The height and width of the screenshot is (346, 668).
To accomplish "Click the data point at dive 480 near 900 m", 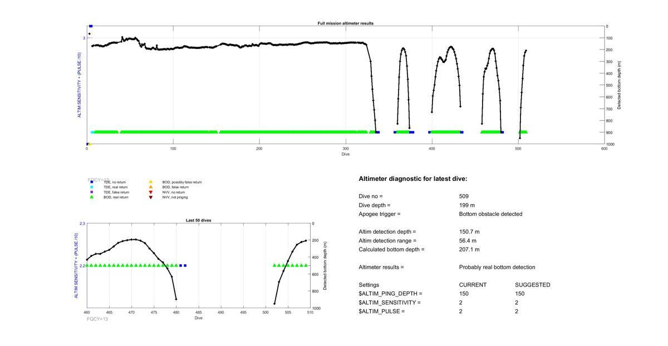I will coord(176,299).
